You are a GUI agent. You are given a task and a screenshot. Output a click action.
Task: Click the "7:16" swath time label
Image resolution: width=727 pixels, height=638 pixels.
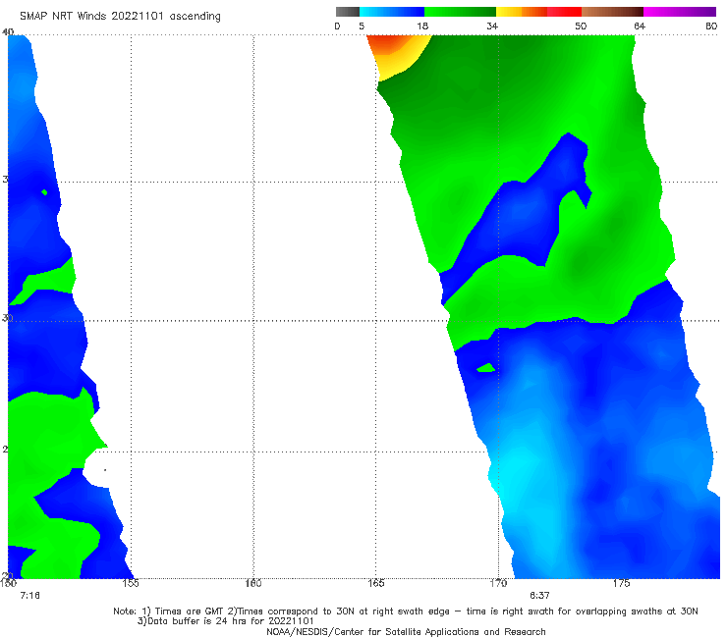point(29,596)
